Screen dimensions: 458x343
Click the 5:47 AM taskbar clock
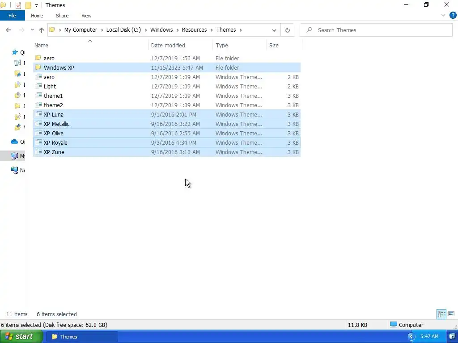pyautogui.click(x=429, y=337)
